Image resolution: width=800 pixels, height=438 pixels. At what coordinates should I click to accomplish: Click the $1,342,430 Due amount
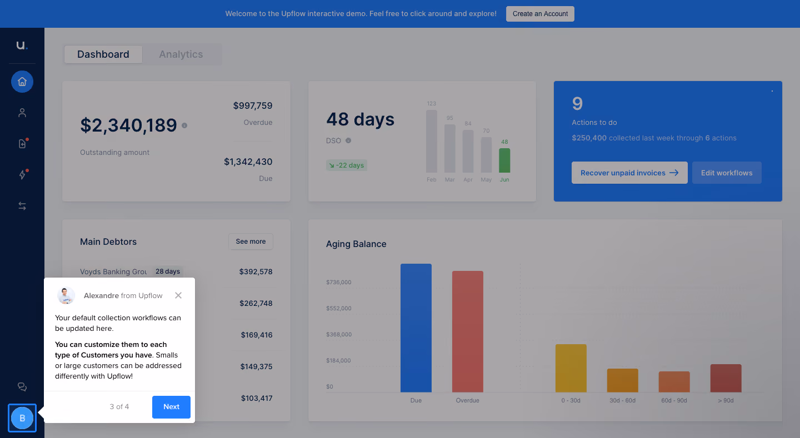click(x=248, y=162)
